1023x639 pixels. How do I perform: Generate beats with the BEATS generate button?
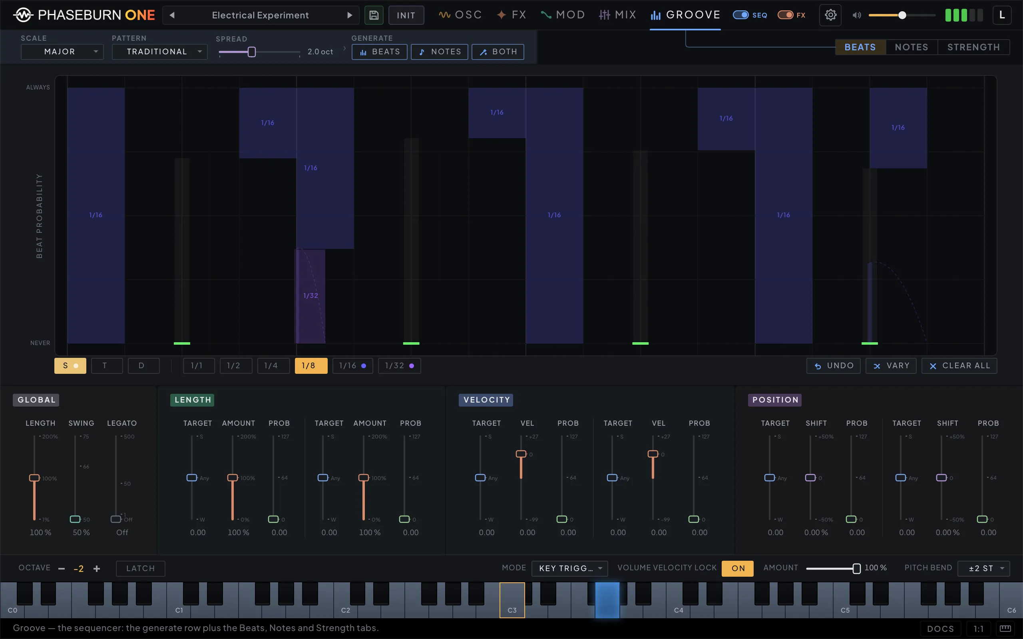tap(380, 52)
